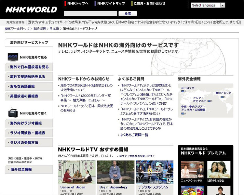
Task: Click the language dropdown arrow button
Action: click(x=223, y=5)
